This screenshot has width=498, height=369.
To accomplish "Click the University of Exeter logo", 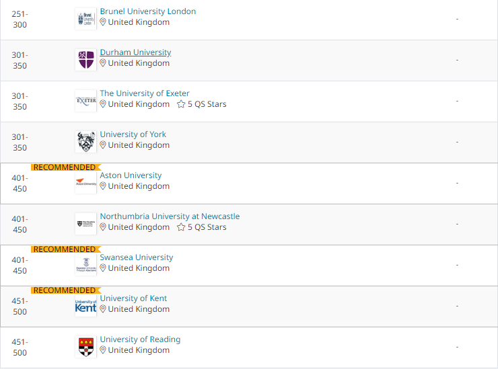I will [x=85, y=101].
